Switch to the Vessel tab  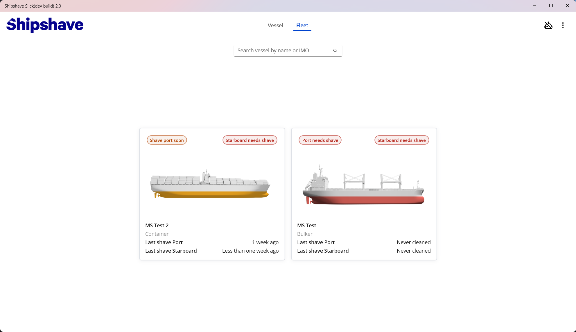tap(275, 25)
